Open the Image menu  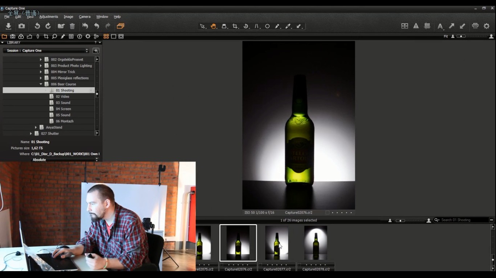tap(69, 17)
